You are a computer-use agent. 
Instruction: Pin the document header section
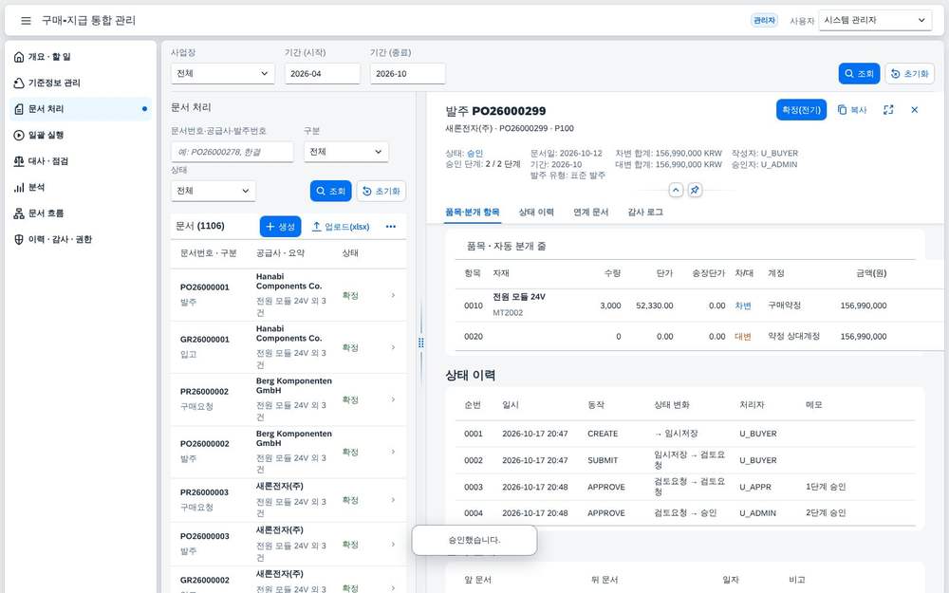(695, 190)
